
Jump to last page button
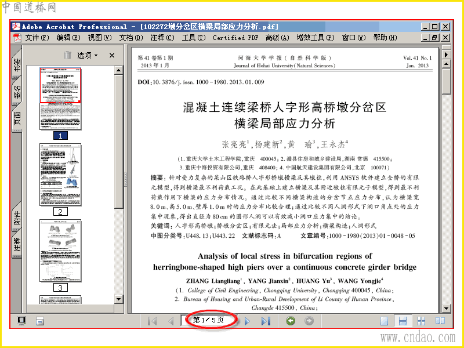pos(266,321)
